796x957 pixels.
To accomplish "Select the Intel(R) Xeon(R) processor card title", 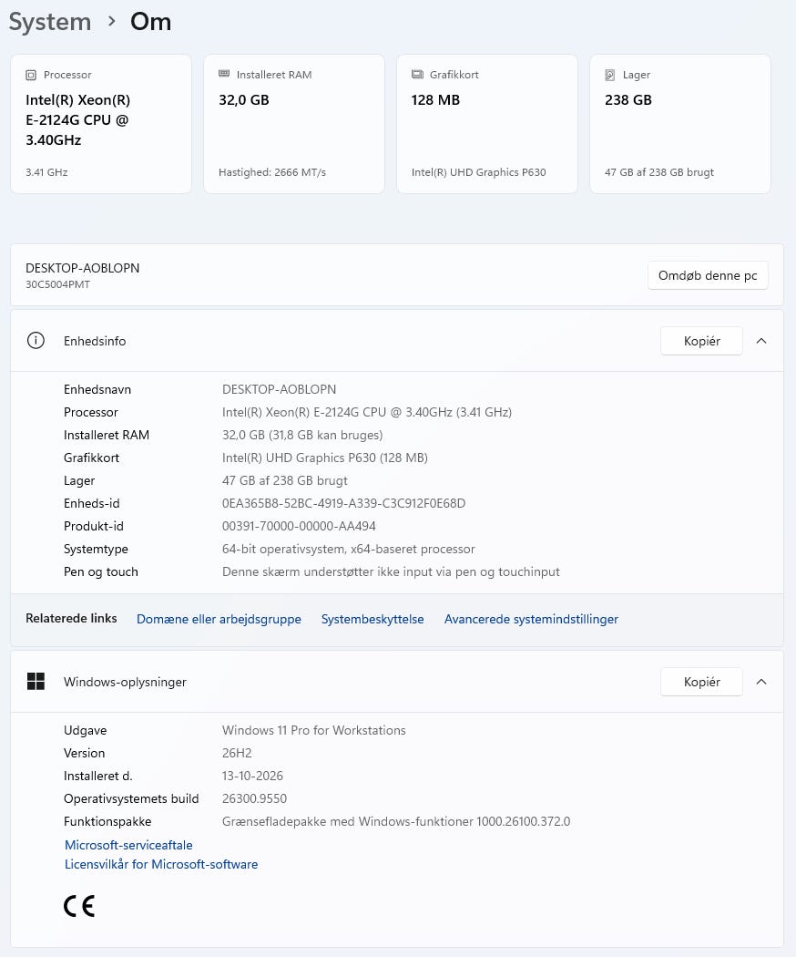I will click(x=78, y=119).
